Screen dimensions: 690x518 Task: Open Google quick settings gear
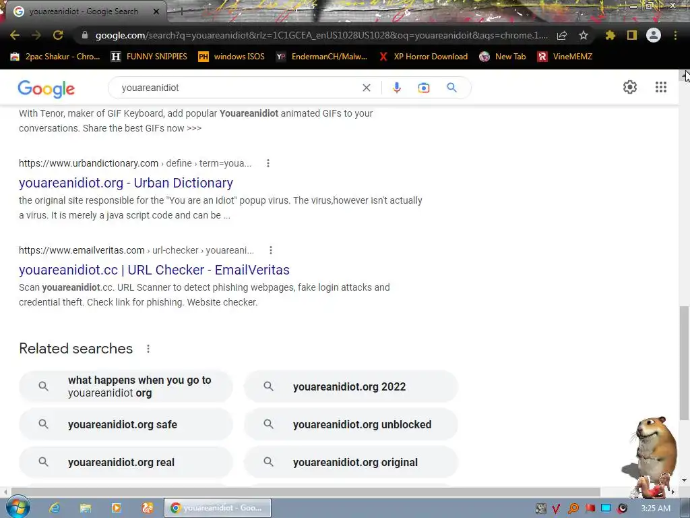(x=630, y=87)
